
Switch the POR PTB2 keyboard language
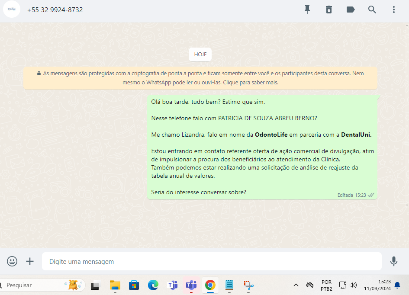tap(326, 285)
